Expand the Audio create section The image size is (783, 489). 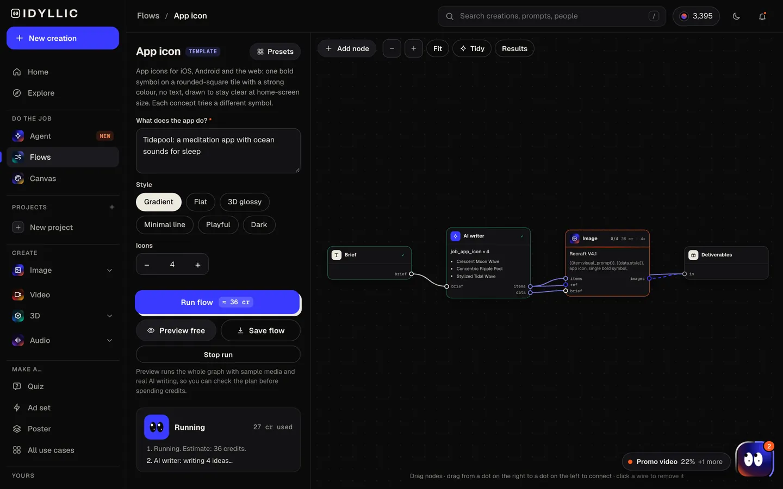pyautogui.click(x=110, y=341)
